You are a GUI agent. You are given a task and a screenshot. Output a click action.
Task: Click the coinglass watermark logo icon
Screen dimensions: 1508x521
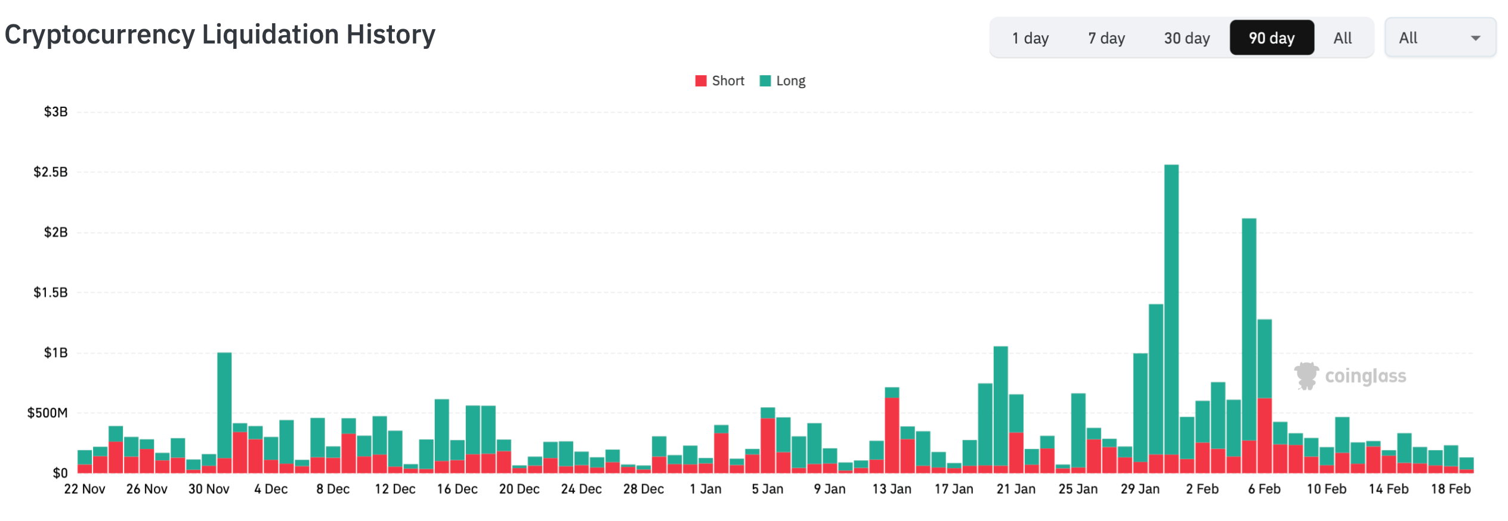[1306, 376]
